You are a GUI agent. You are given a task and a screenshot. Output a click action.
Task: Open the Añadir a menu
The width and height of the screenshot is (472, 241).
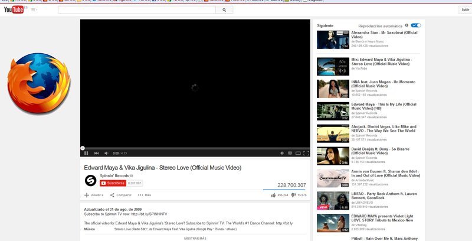point(94,195)
